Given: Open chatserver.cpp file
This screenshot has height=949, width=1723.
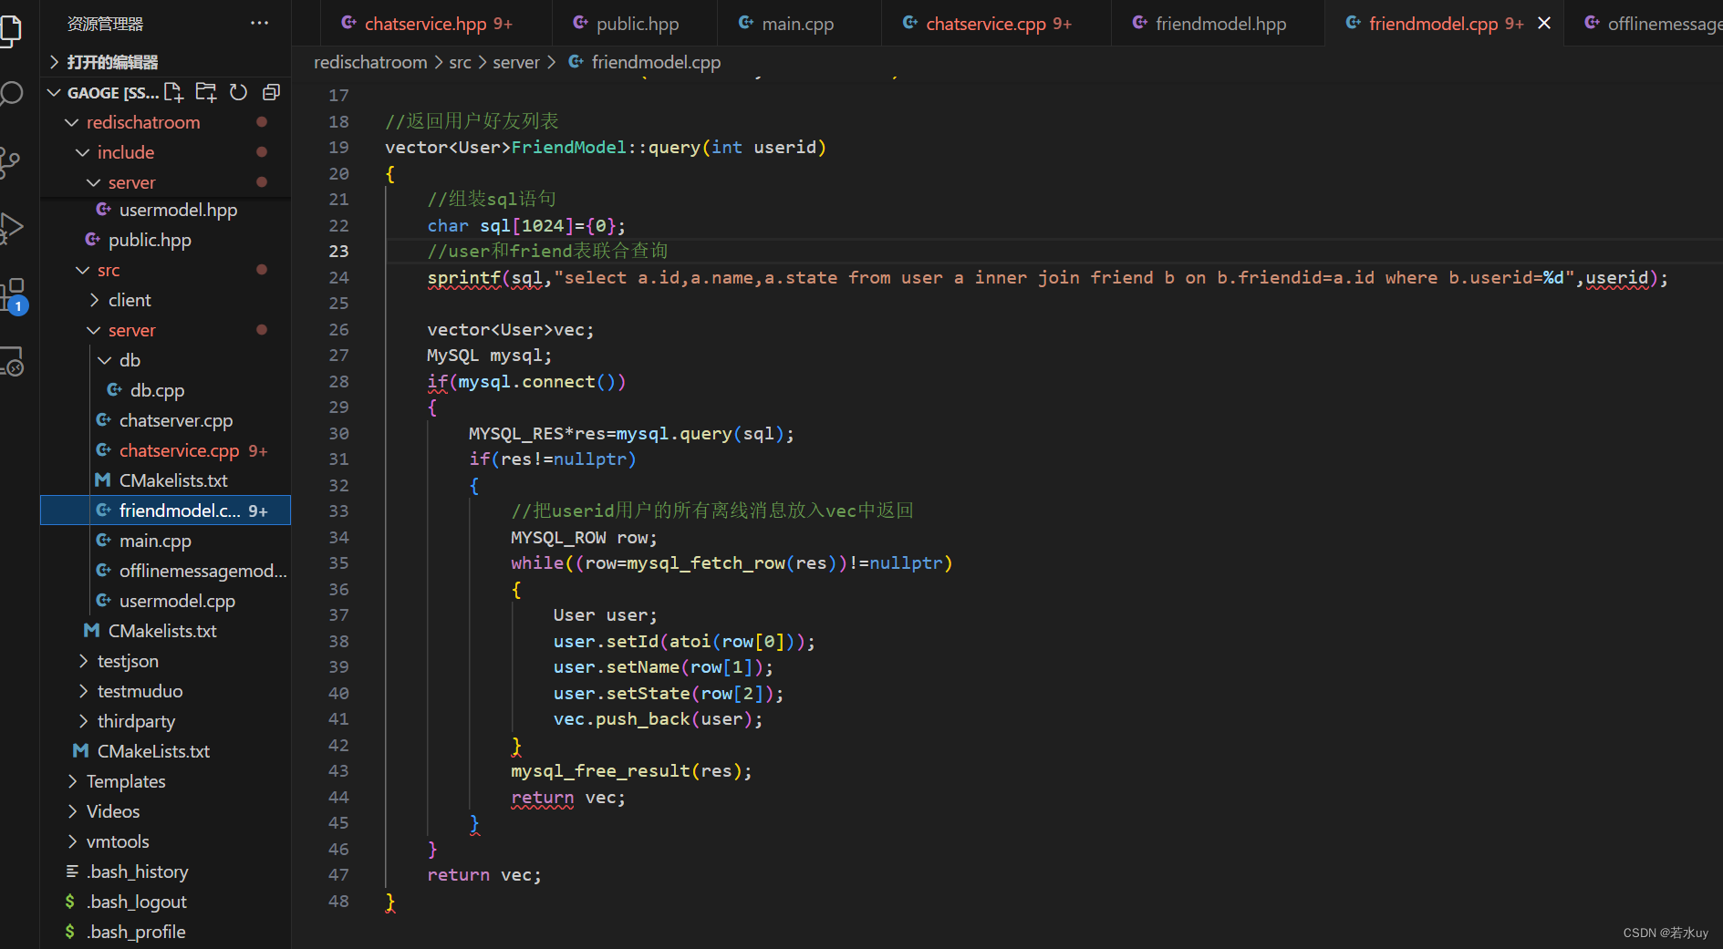Looking at the screenshot, I should click(x=165, y=420).
